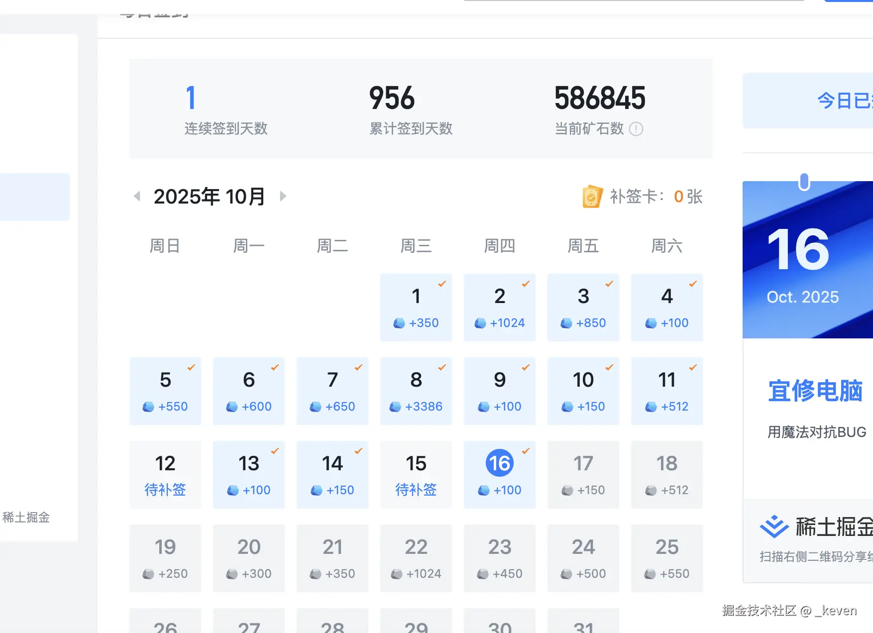The width and height of the screenshot is (873, 633).
Task: Click the next month arrow
Action: point(283,196)
